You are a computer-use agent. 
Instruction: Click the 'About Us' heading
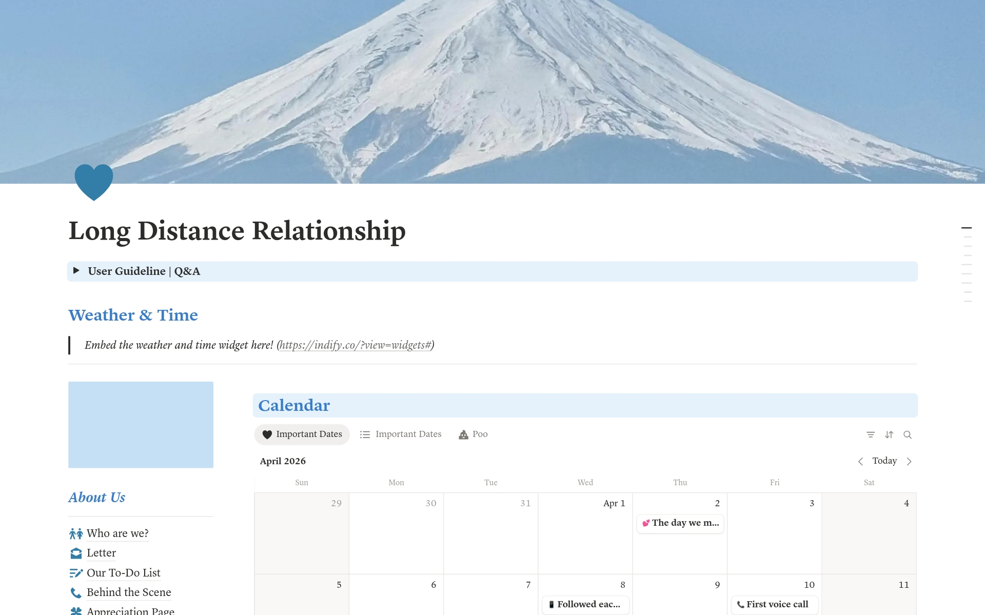[97, 498]
